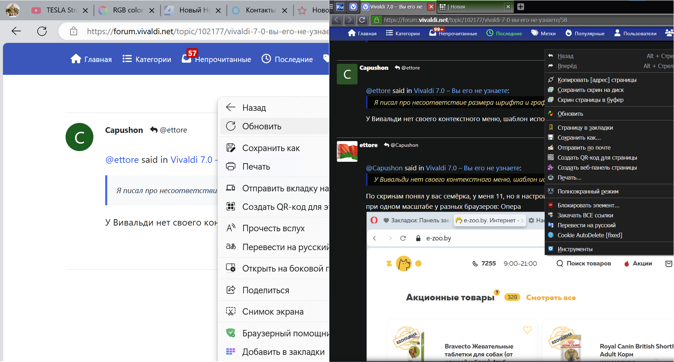Screen dimensions: 674x362
Task: Click Vivaldi reload button in right window
Action: tap(362, 20)
